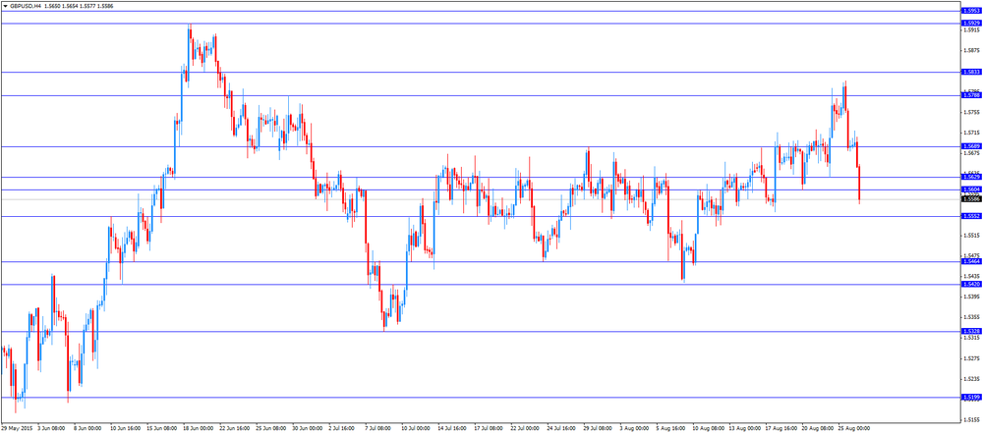Click the 10 Jul 00:00 time label
Image resolution: width=983 pixels, height=433 pixels.
416,429
